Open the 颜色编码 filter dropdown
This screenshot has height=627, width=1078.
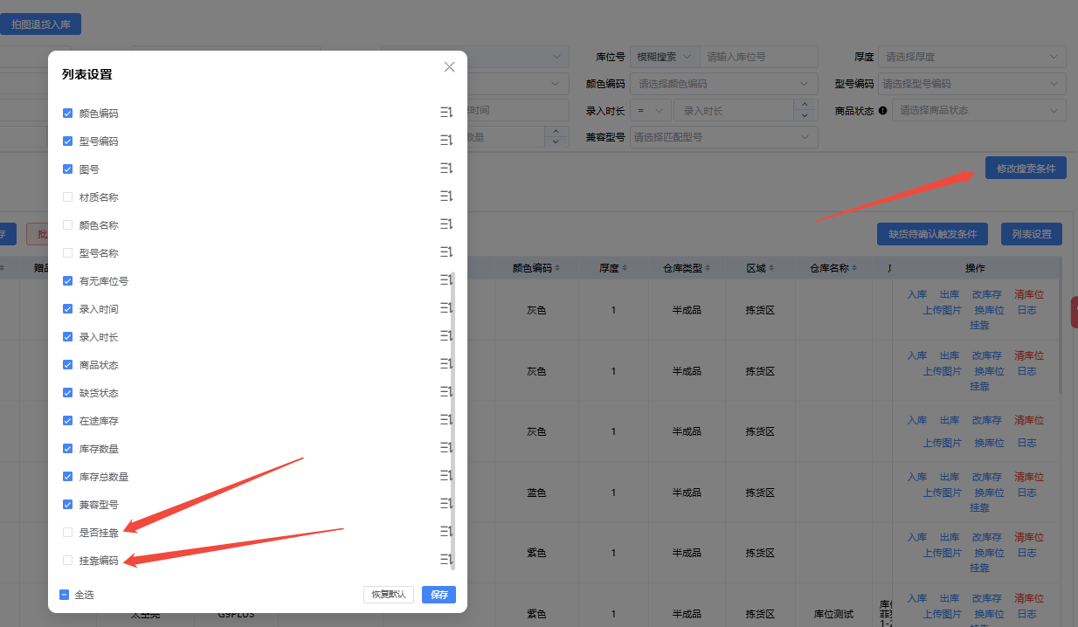[723, 84]
